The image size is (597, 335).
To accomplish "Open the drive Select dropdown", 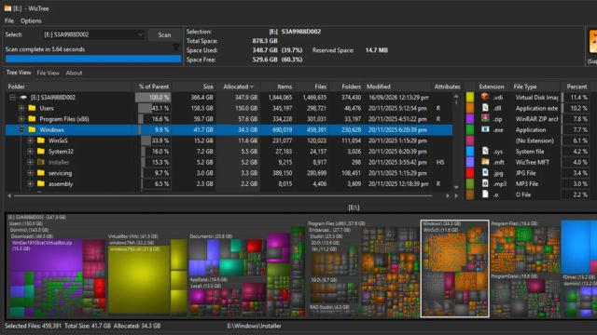I will coord(93,34).
